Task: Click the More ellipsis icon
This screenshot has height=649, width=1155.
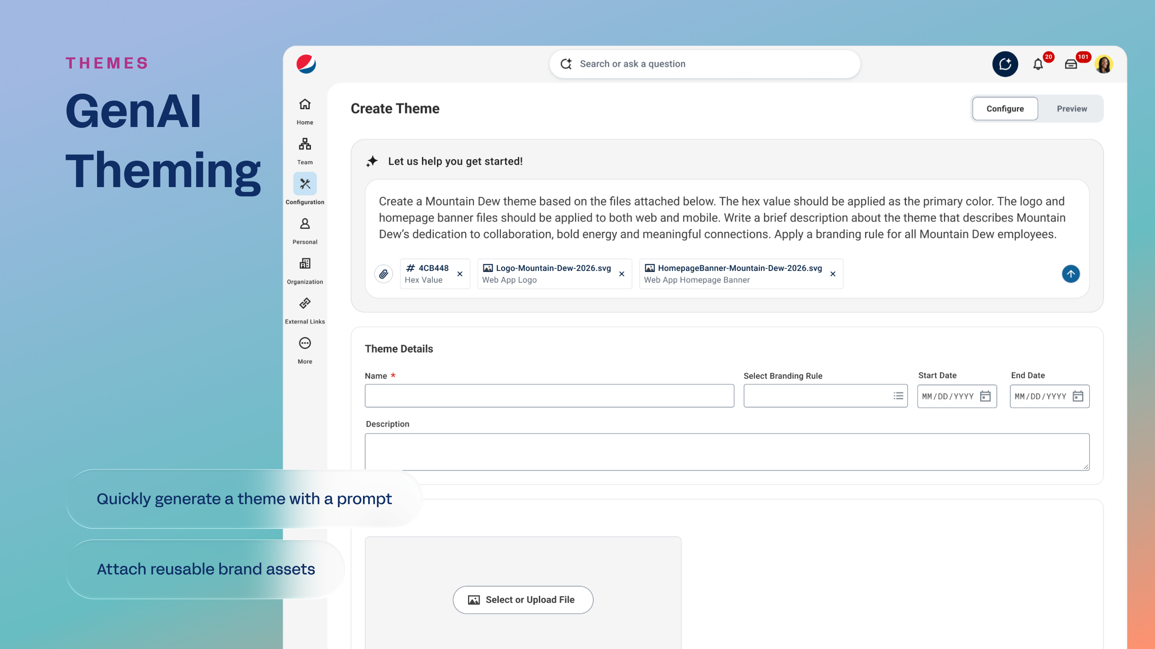Action: pos(305,343)
